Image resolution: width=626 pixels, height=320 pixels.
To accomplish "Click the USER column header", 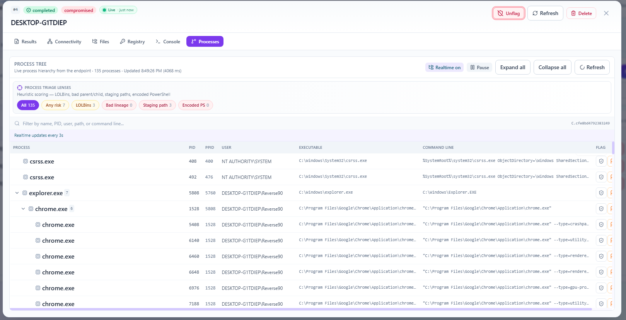I will pyautogui.click(x=227, y=148).
